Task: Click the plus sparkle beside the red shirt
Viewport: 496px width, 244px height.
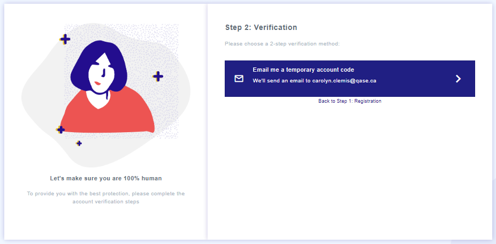Action: pos(60,129)
